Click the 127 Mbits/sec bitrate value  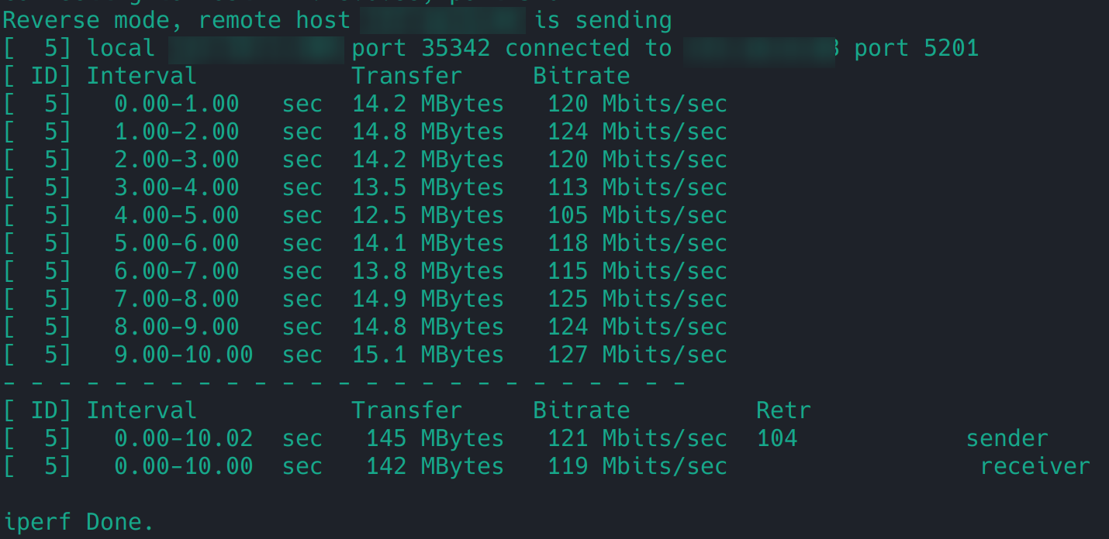637,355
